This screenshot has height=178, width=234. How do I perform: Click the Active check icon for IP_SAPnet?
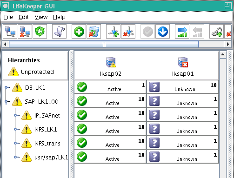(x=82, y=115)
